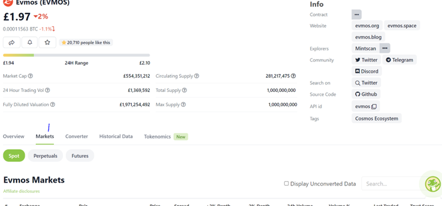
Task: Select the Futures market filter
Action: [x=80, y=156]
